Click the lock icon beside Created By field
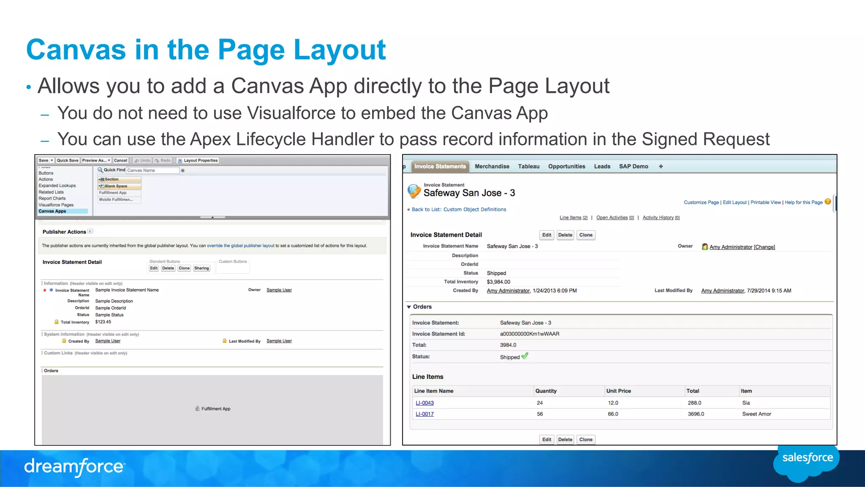Viewport: 865px width, 487px height. click(64, 341)
